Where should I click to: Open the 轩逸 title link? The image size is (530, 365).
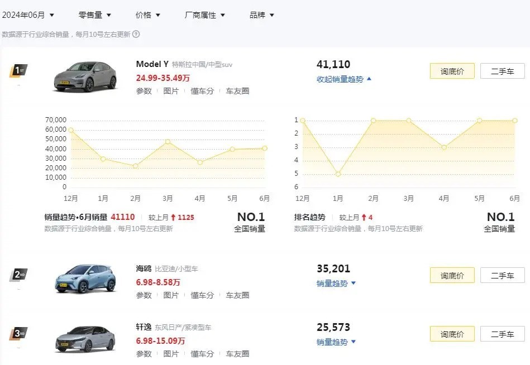[x=144, y=327]
